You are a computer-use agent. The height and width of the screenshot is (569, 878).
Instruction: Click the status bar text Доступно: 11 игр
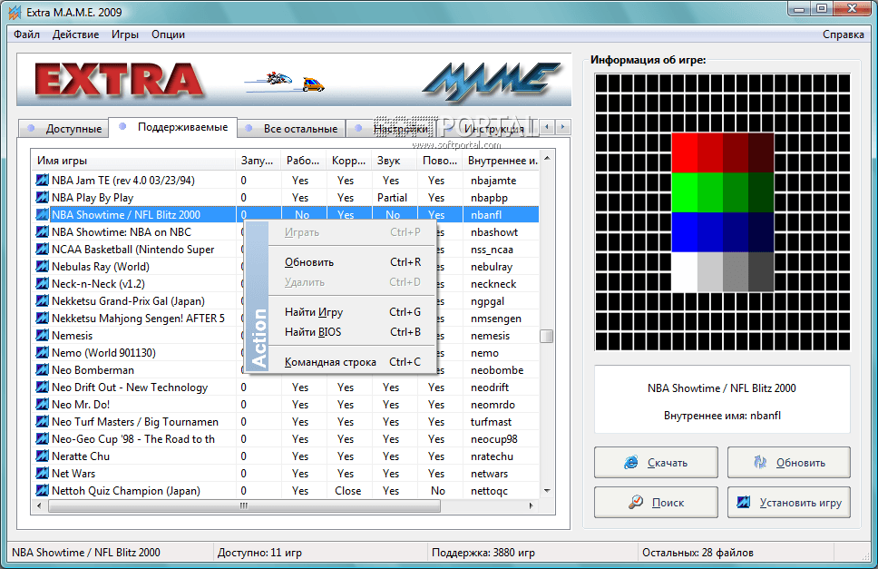tap(259, 553)
